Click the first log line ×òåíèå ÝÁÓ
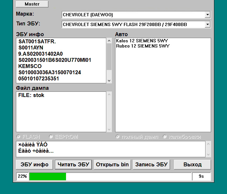This screenshot has width=227, height=194. coord(33,145)
